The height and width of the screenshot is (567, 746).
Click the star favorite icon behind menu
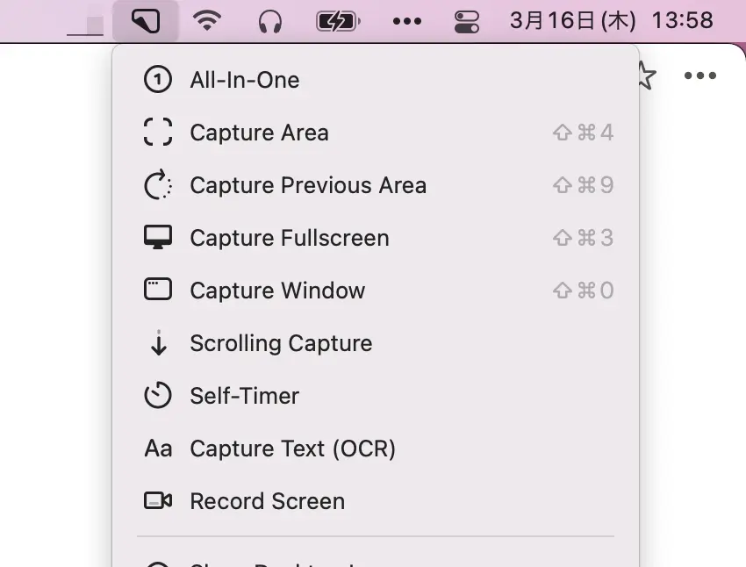pyautogui.click(x=647, y=75)
